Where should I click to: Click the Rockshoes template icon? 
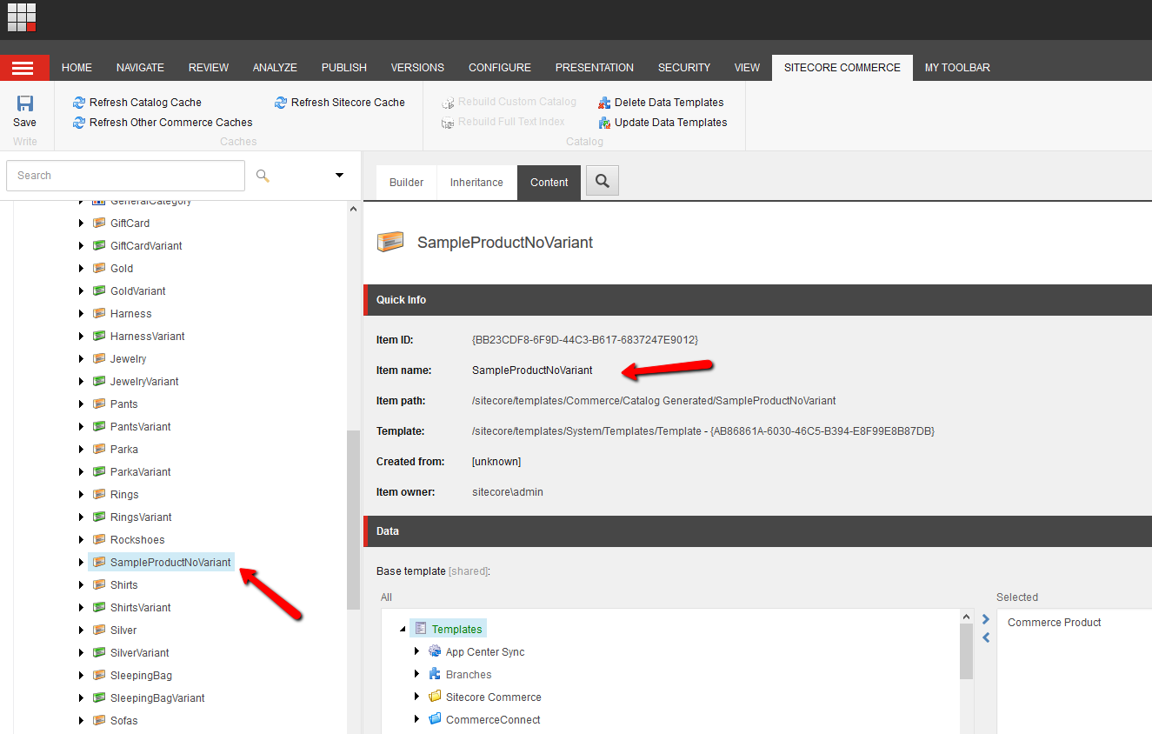point(99,540)
